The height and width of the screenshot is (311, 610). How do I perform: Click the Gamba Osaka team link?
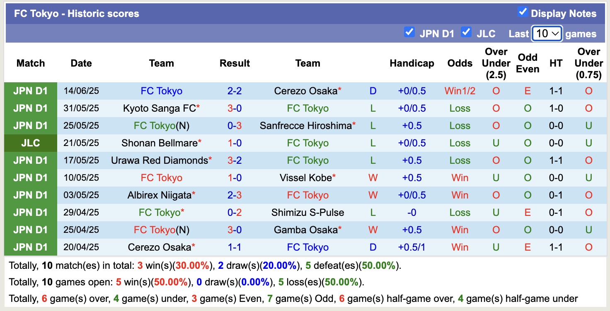[305, 230]
